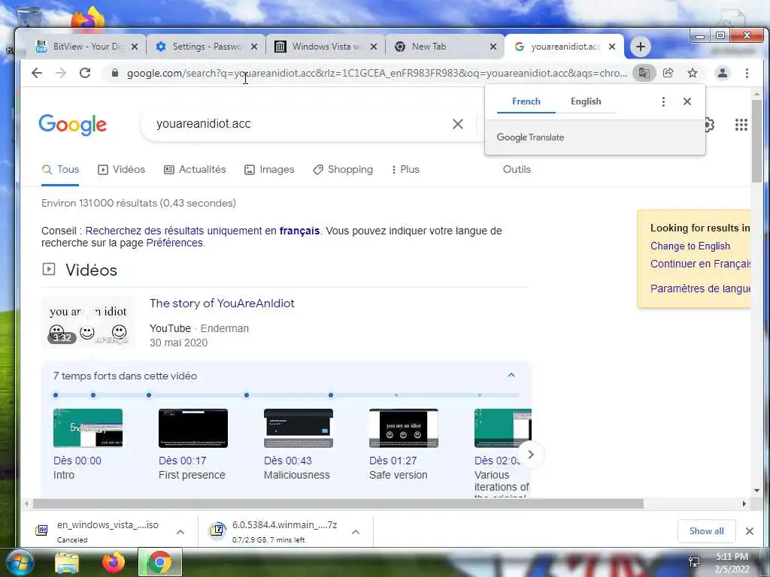Click the Dès 00:43 timestamp

[x=288, y=461]
